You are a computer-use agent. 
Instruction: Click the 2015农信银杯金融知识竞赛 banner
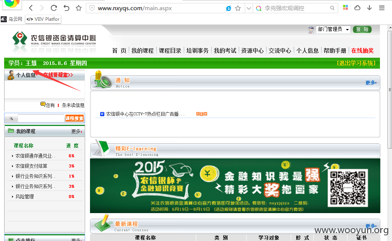tap(235, 186)
